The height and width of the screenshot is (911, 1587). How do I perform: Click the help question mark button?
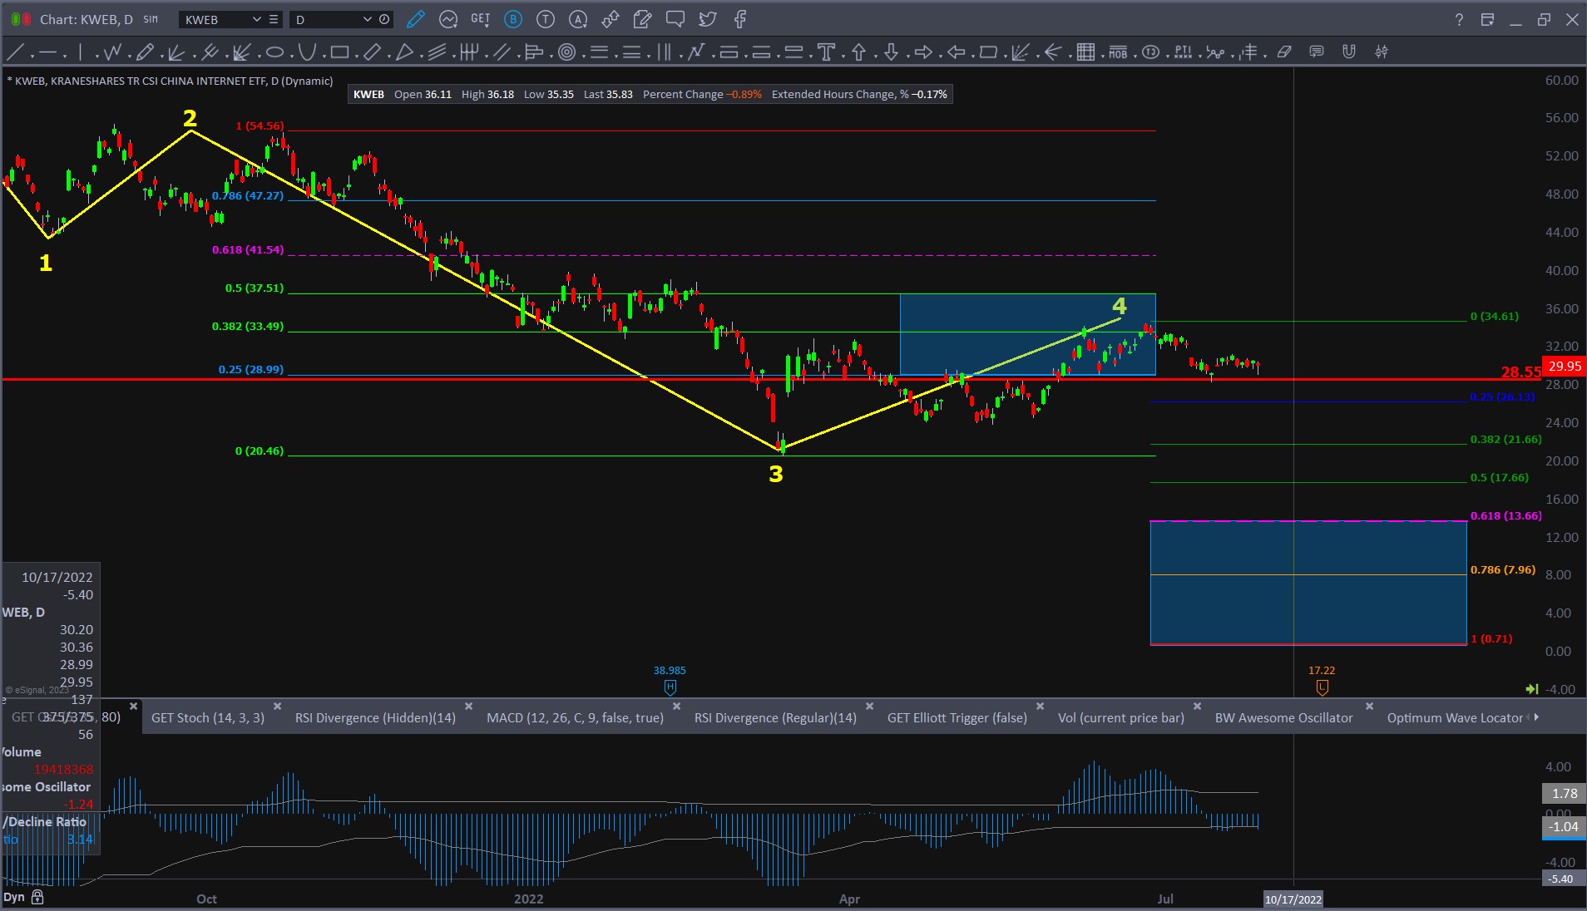(1459, 19)
